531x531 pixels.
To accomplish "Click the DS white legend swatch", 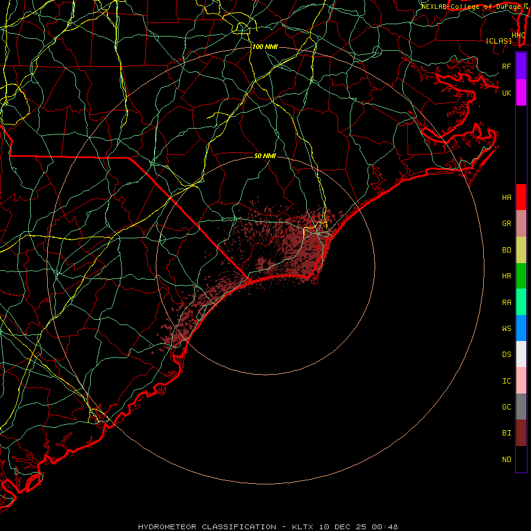I will pyautogui.click(x=521, y=354).
